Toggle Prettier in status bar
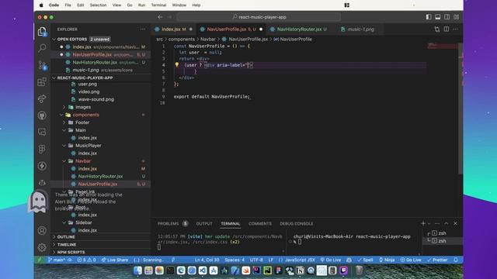497x279 pixels. tap(437, 260)
